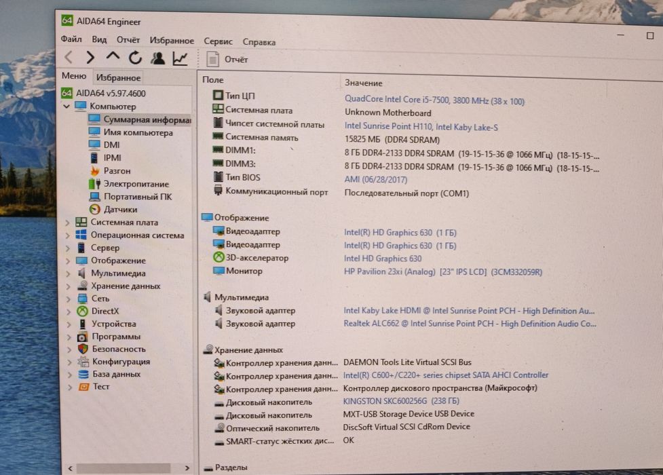Screen dimensions: 663x475
Task: Click the Тип ЦП processor icon
Action: point(218,95)
